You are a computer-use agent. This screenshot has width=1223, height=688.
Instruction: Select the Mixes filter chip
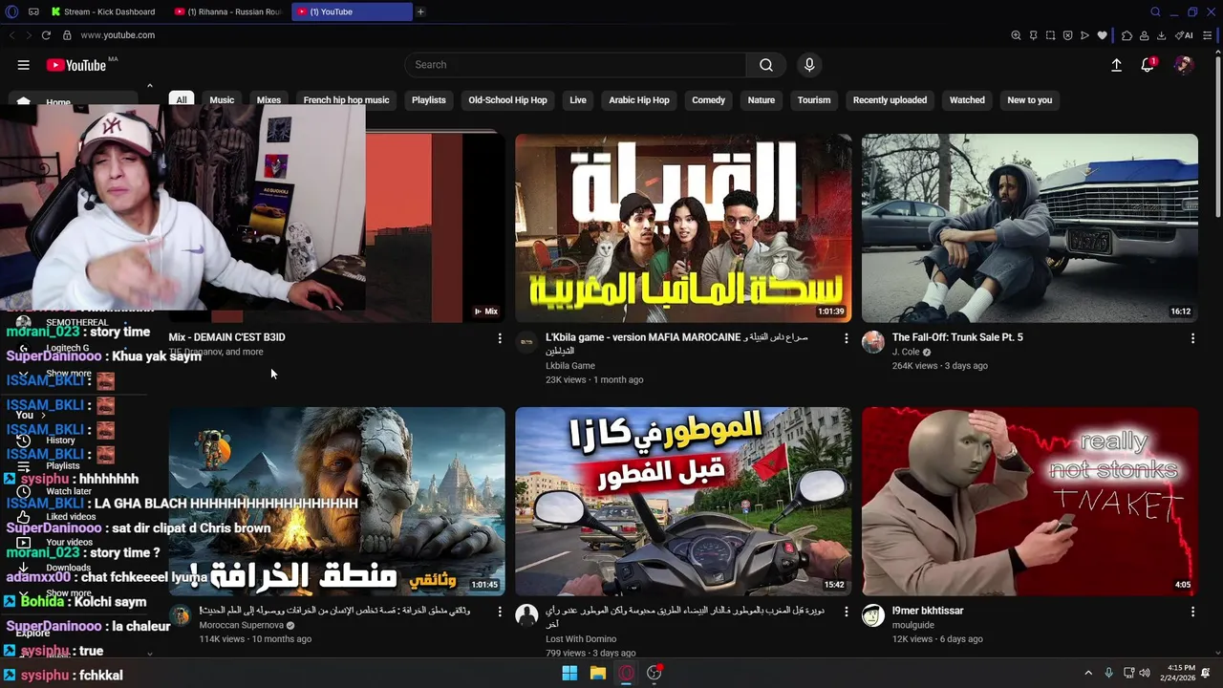point(268,99)
